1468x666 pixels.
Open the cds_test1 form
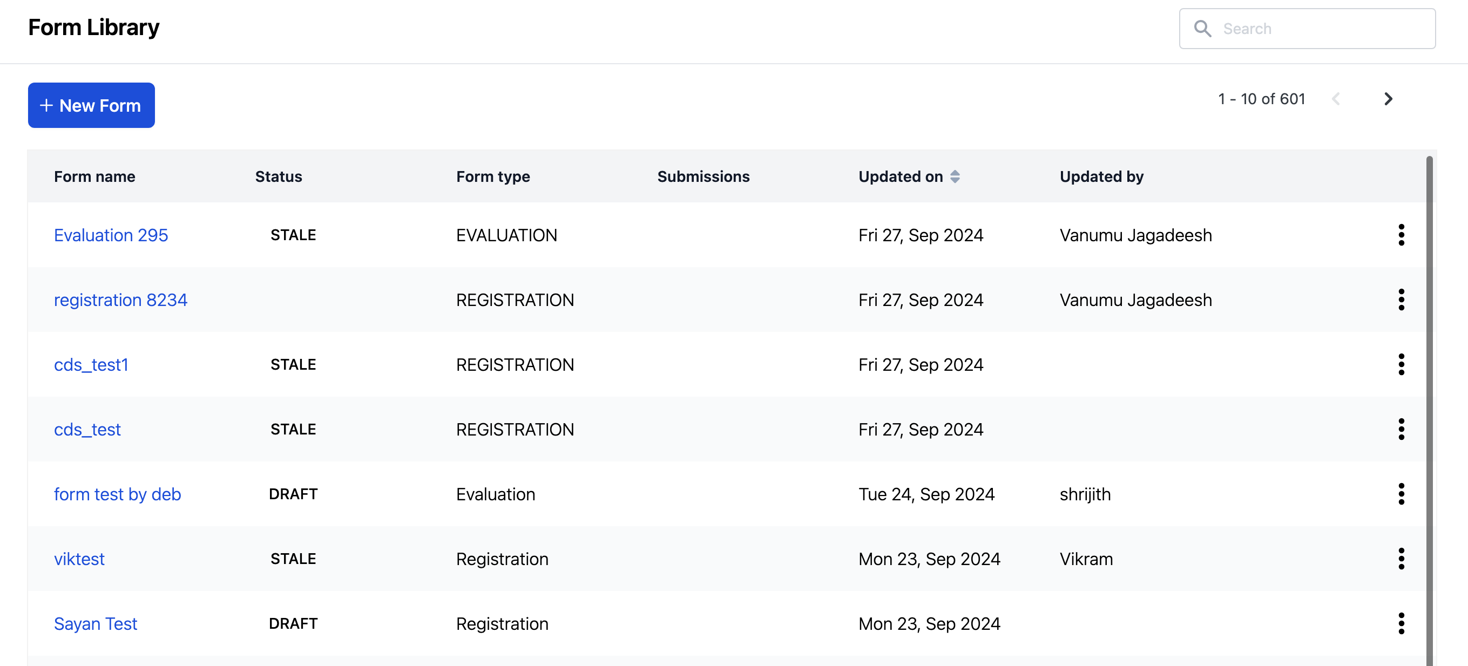tap(91, 365)
